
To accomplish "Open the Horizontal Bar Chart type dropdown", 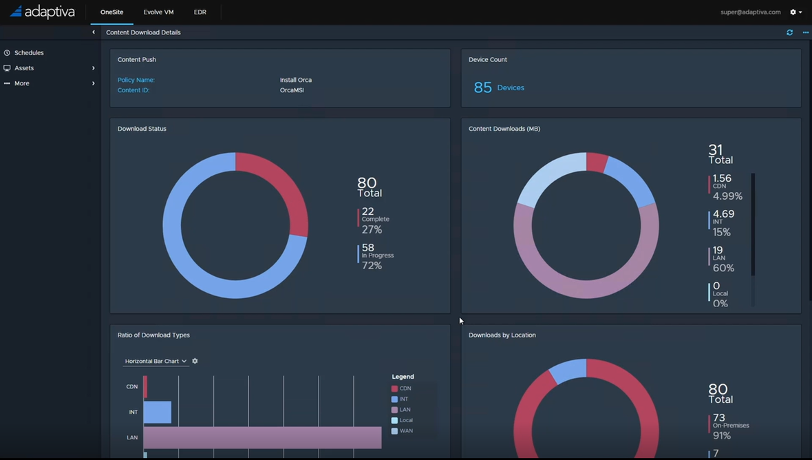I will point(155,360).
